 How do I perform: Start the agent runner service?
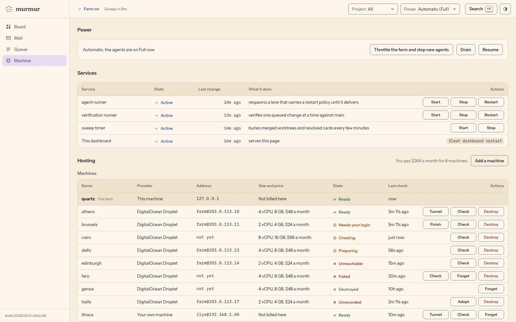436,102
